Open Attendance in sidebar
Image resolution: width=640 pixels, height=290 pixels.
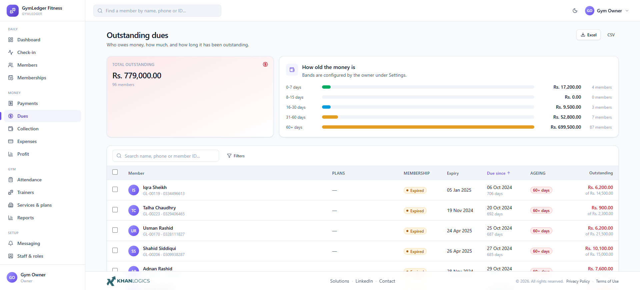pos(43,180)
